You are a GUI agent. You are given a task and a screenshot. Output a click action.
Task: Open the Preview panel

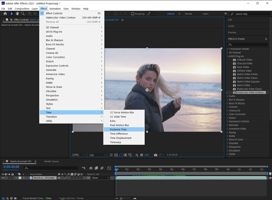coord(232,33)
